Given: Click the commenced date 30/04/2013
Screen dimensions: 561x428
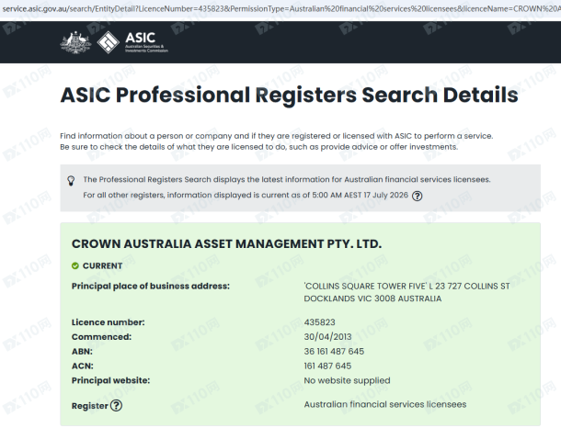Looking at the screenshot, I should tap(327, 337).
